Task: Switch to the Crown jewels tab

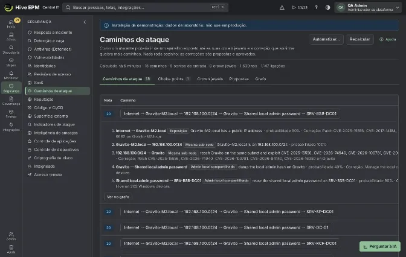Action: 210,79
